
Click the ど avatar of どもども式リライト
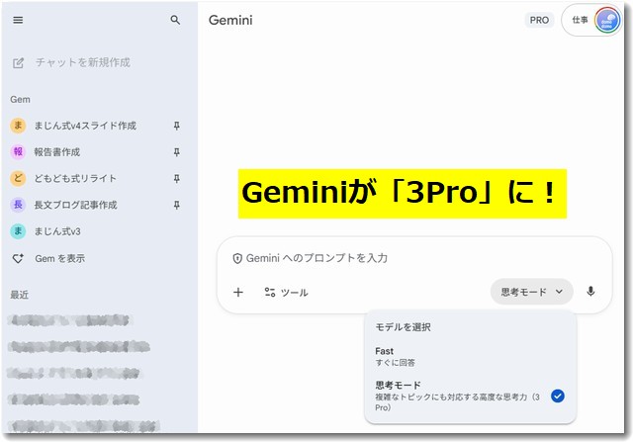point(18,178)
